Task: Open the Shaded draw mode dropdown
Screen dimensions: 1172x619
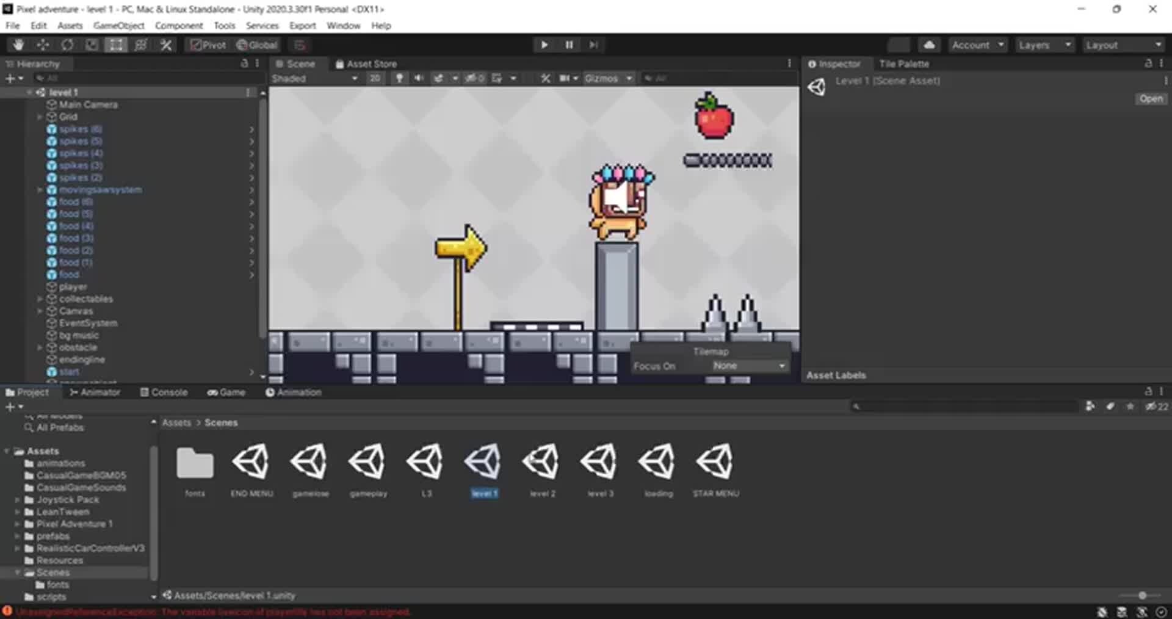Action: point(315,78)
